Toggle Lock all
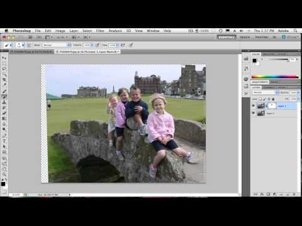 [x=273, y=99]
